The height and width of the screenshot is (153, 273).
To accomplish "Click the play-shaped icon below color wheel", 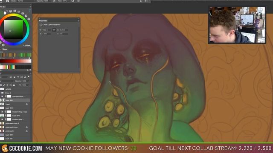I will (3, 45).
